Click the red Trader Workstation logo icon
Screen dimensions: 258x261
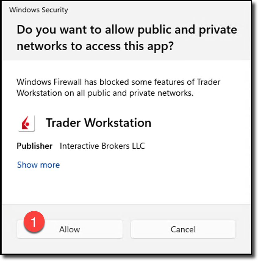point(26,123)
